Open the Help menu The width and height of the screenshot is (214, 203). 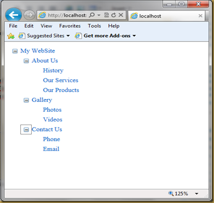tap(114, 26)
